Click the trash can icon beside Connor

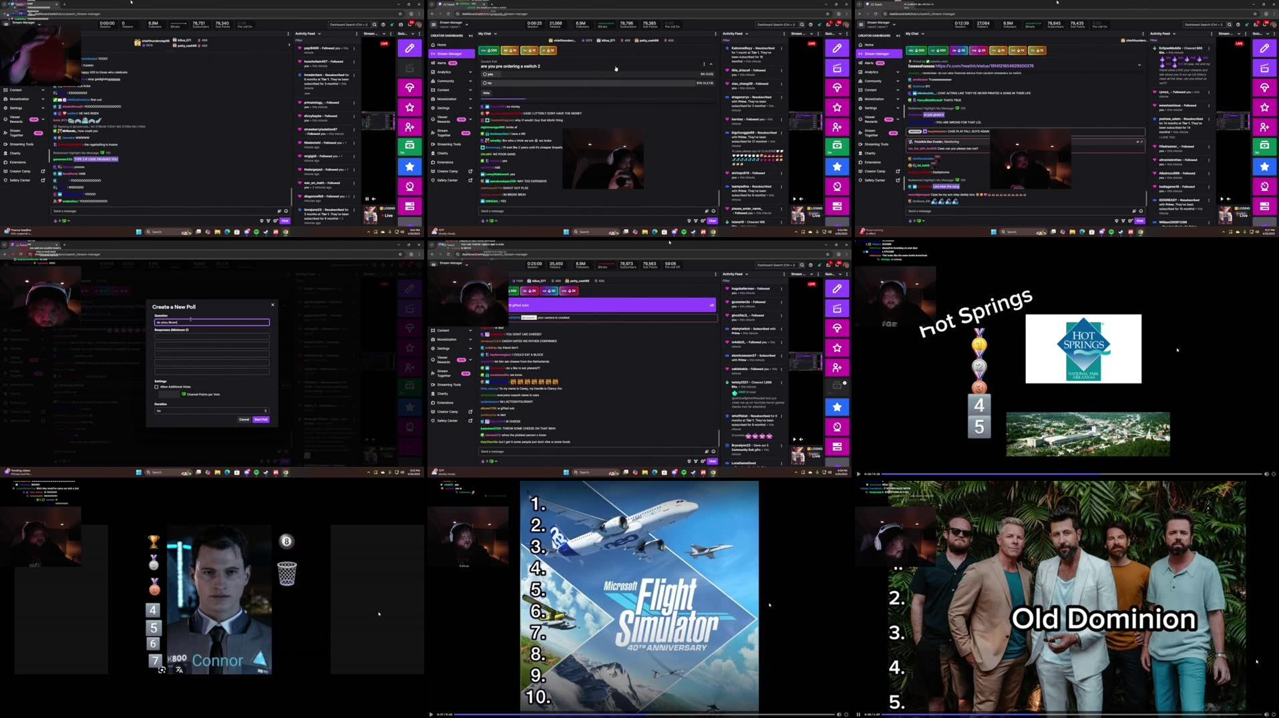click(x=287, y=573)
